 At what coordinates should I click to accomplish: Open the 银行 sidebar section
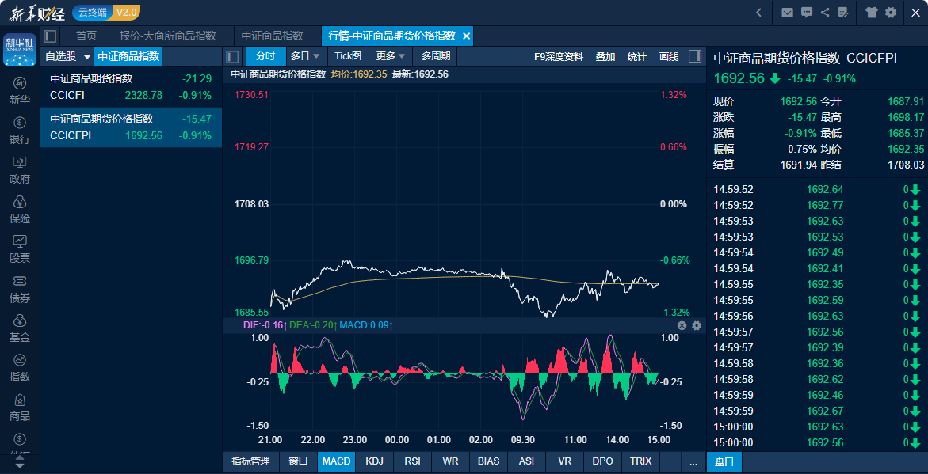coord(20,130)
